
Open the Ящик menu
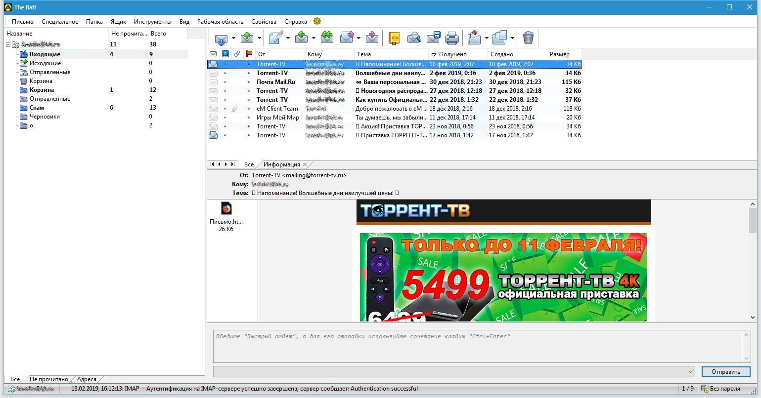point(118,22)
